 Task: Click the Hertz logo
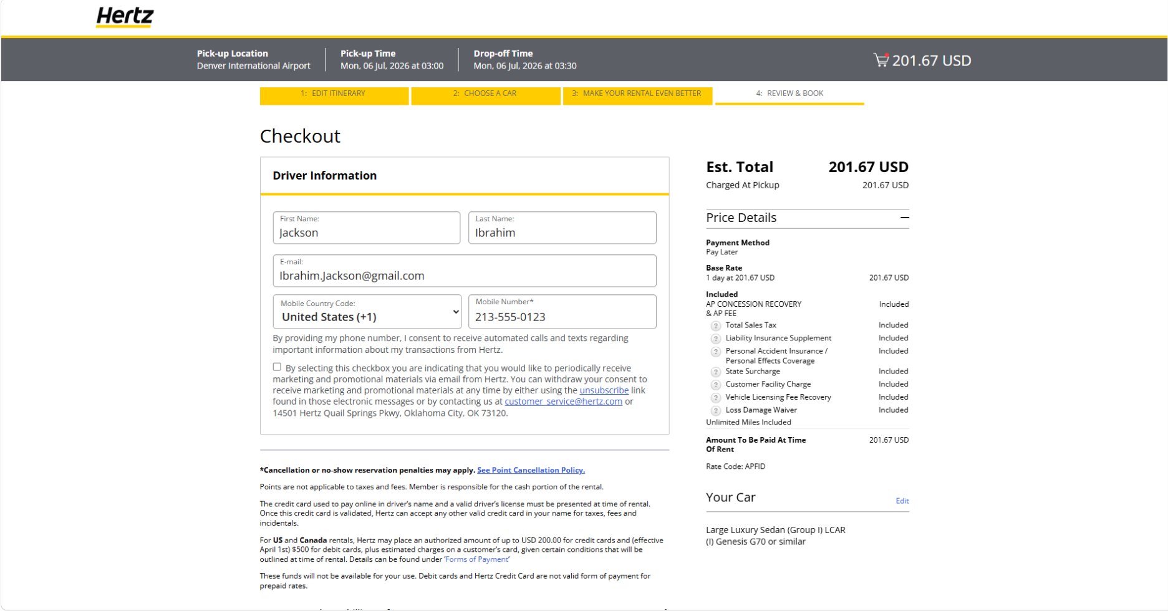pyautogui.click(x=125, y=17)
